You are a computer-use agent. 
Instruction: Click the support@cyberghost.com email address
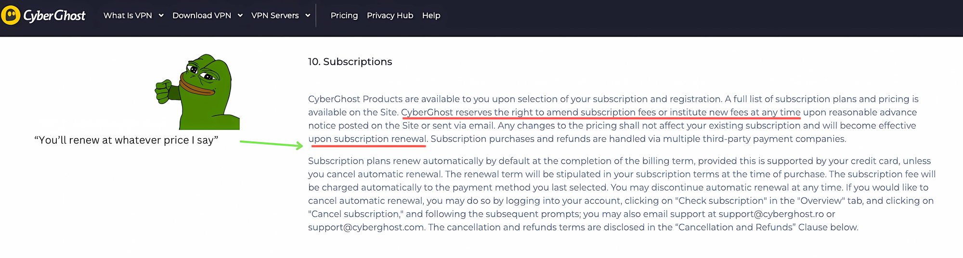point(366,227)
